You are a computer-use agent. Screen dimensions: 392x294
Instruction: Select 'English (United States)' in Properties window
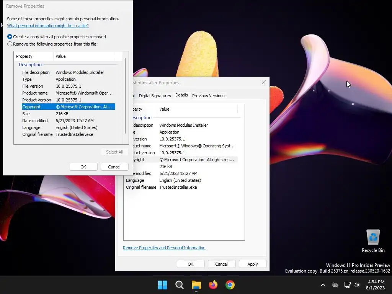180,180
